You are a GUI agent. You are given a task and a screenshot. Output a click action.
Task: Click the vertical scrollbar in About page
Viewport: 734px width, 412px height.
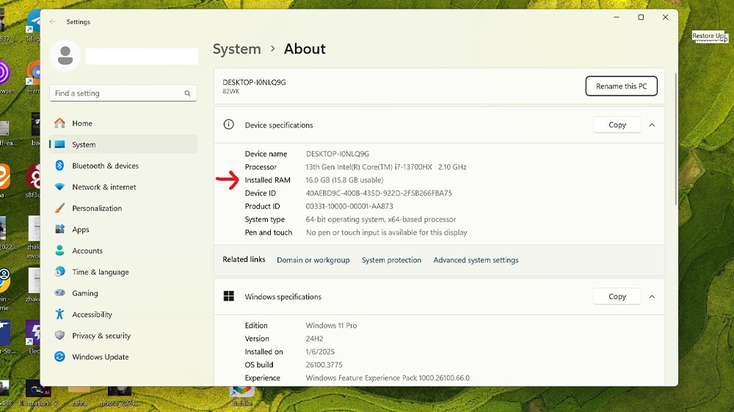(675, 139)
